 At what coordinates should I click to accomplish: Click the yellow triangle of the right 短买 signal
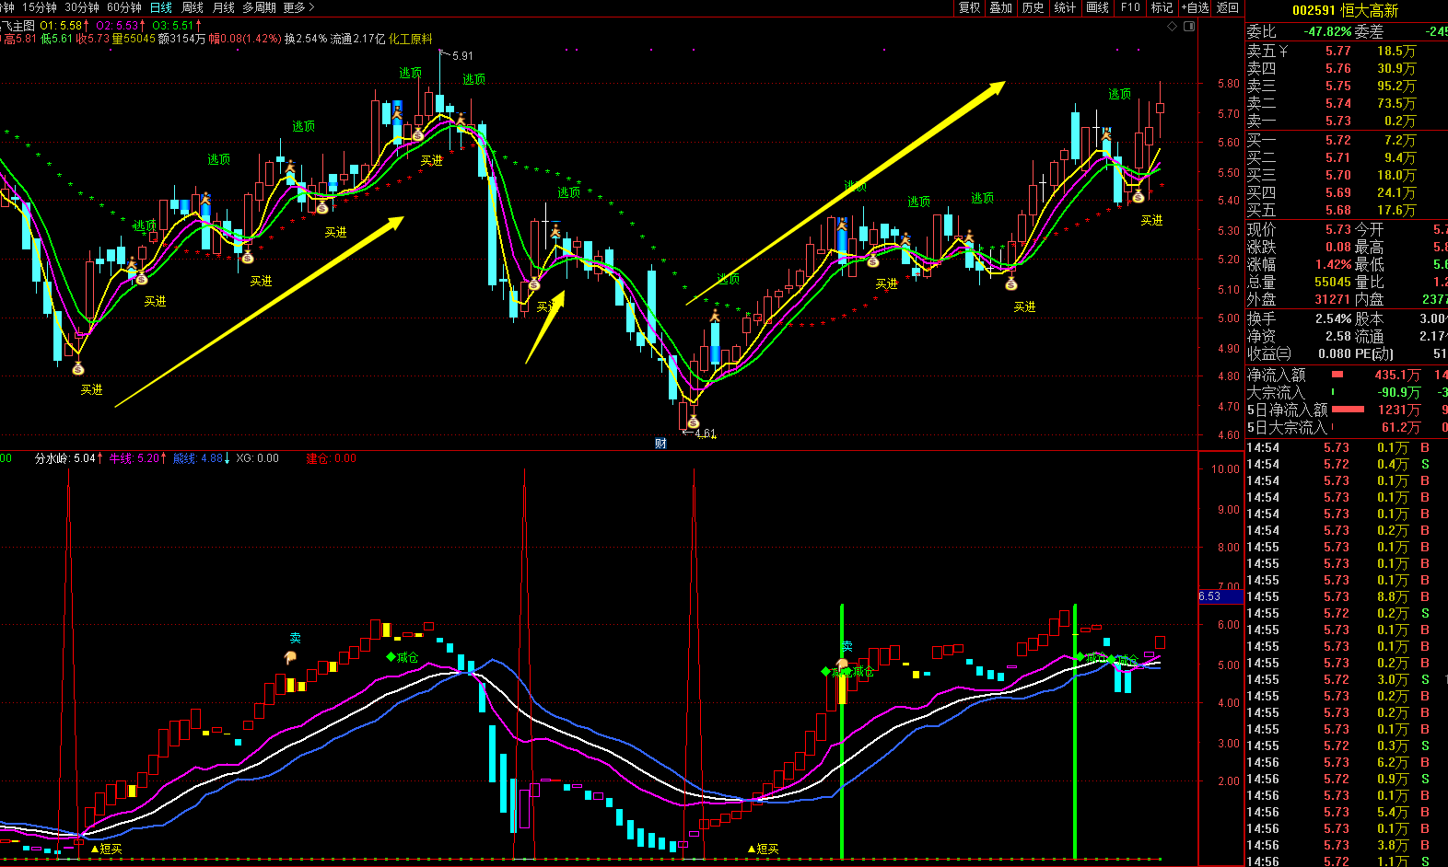752,849
